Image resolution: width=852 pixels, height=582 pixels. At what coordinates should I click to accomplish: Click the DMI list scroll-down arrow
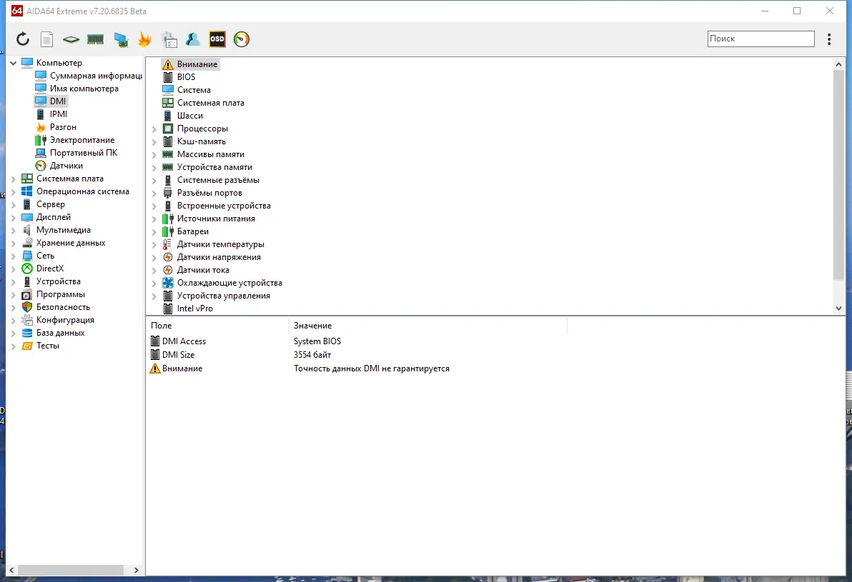pos(838,308)
